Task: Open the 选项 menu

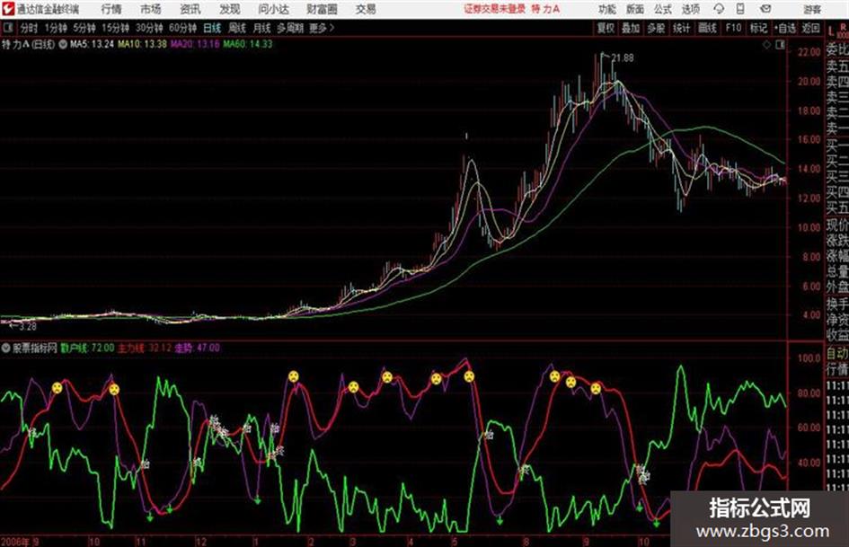Action: (690, 9)
